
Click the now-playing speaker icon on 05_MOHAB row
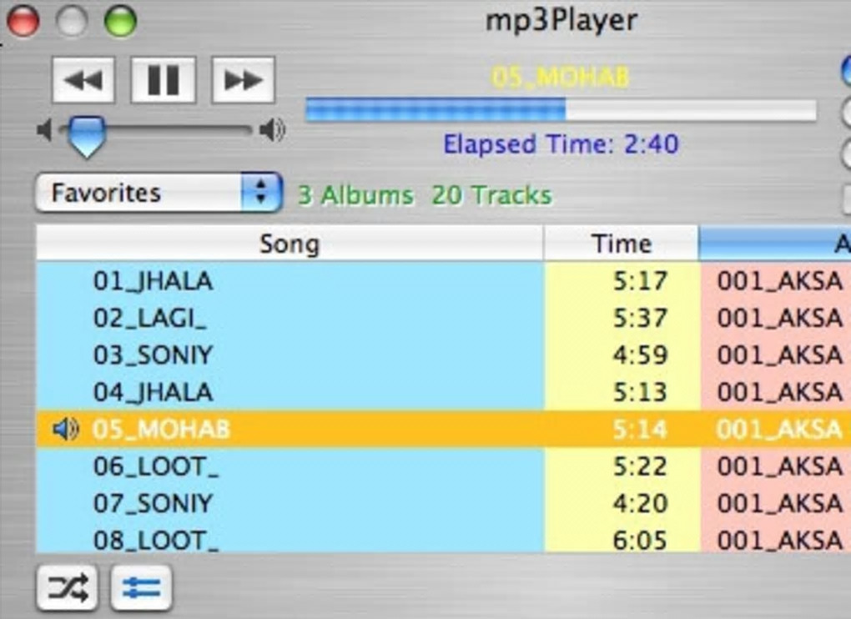[x=66, y=429]
